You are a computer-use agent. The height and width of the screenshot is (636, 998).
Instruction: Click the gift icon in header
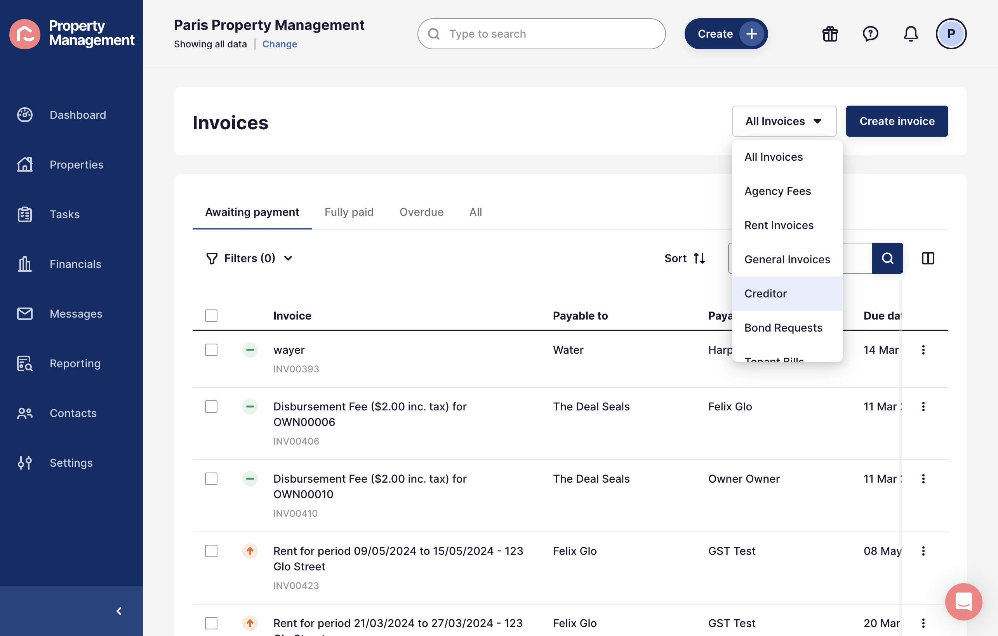(830, 33)
